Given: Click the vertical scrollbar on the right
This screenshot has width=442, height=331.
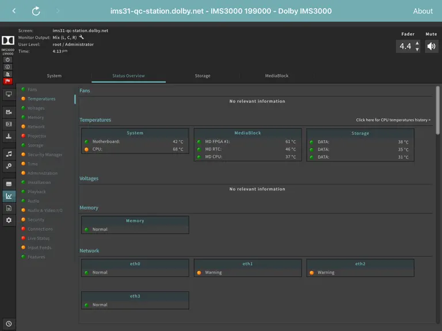Looking at the screenshot, I should 437,110.
